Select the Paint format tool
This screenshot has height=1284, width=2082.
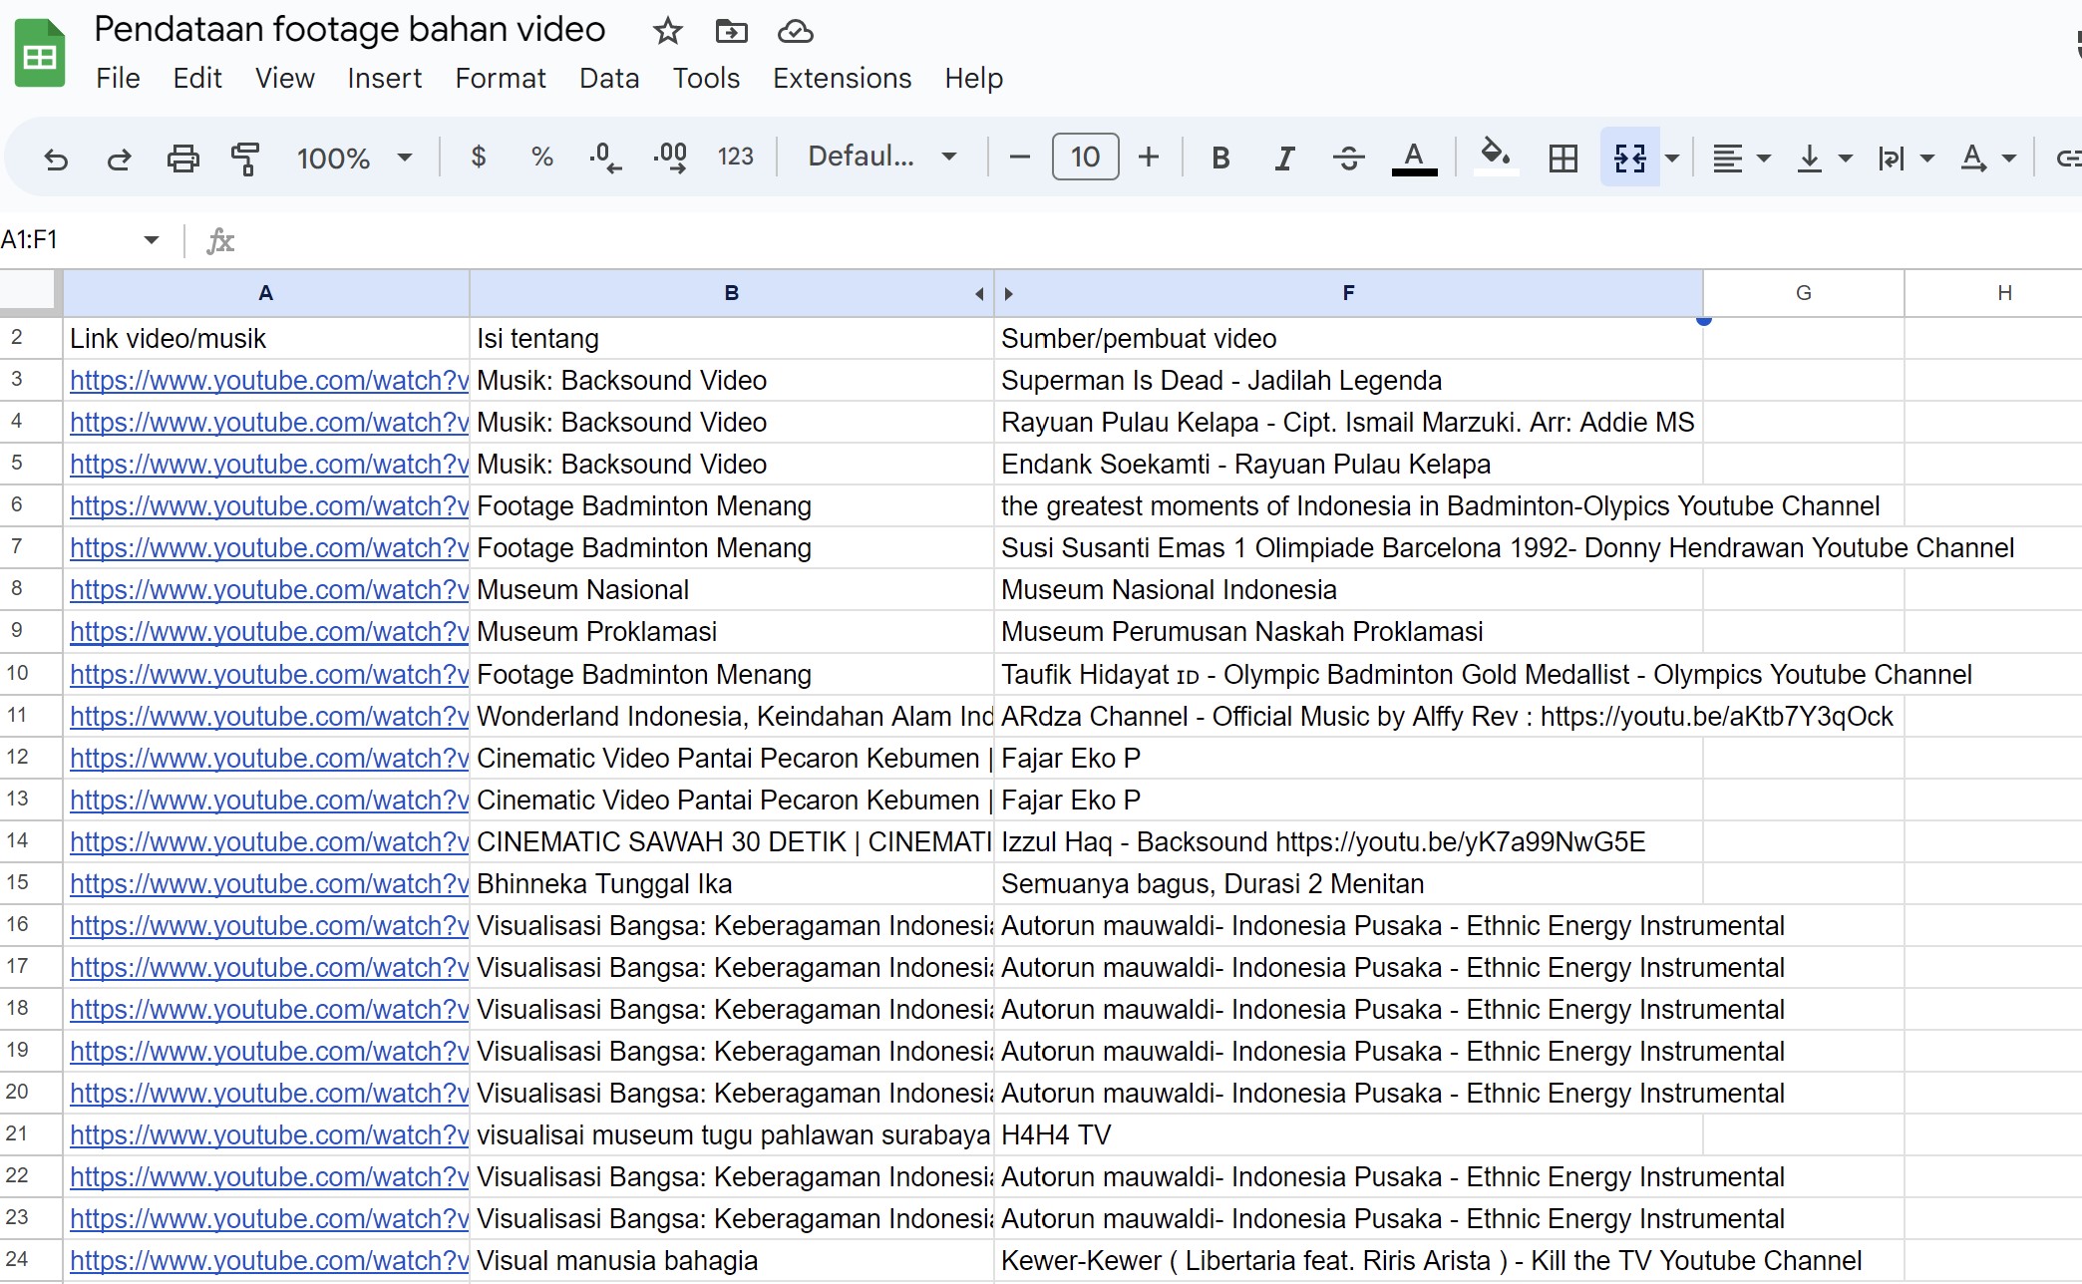[x=245, y=159]
